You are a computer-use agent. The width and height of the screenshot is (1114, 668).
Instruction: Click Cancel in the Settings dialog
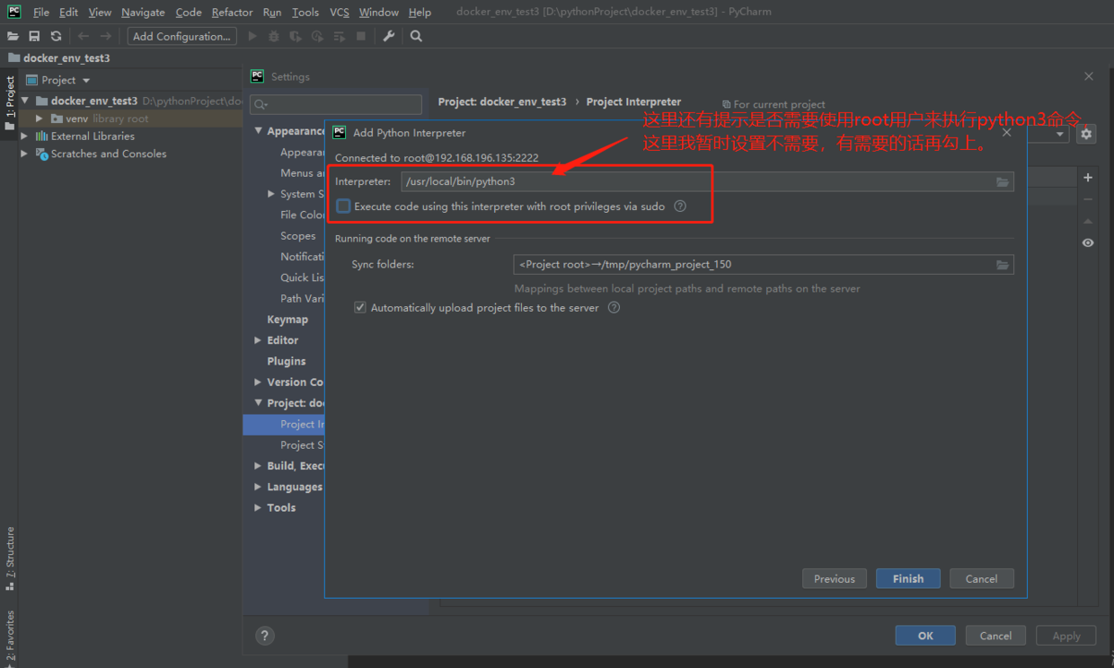coord(995,636)
